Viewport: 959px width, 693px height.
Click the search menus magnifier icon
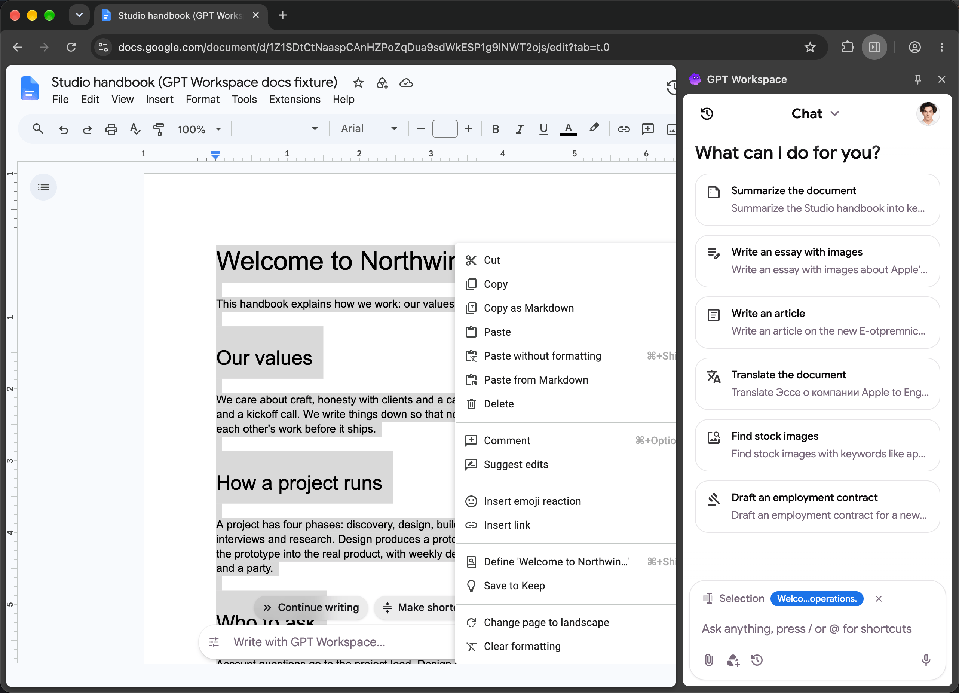pos(38,129)
